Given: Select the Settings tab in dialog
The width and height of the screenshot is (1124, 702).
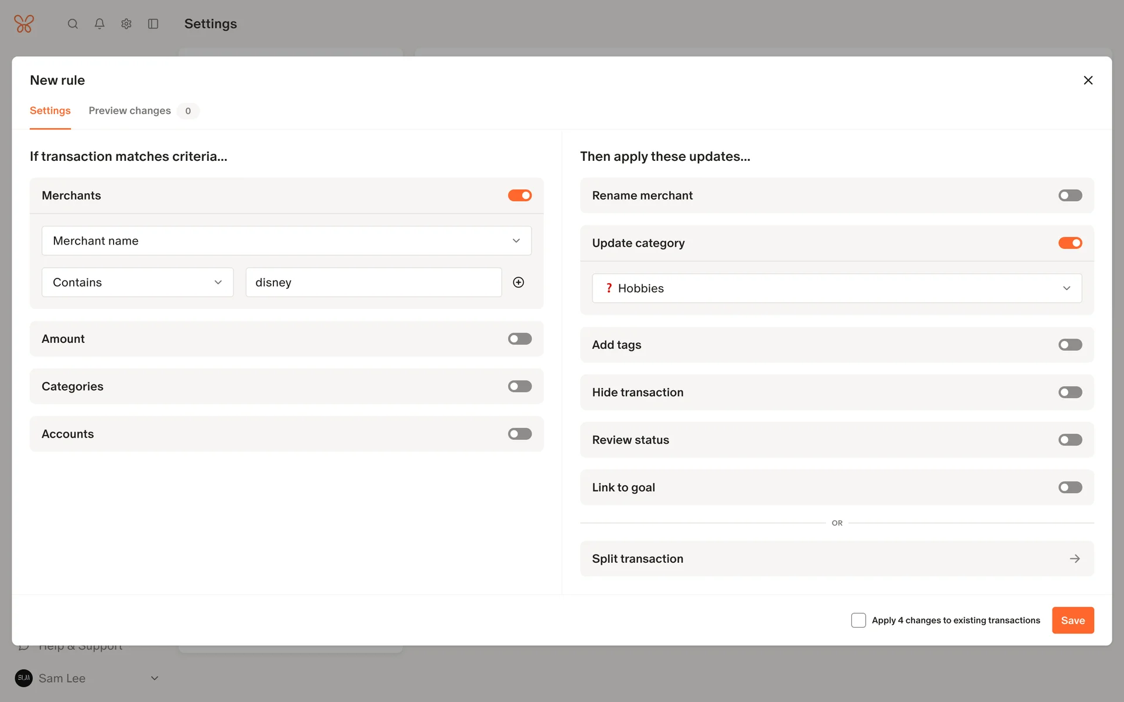Looking at the screenshot, I should [50, 111].
